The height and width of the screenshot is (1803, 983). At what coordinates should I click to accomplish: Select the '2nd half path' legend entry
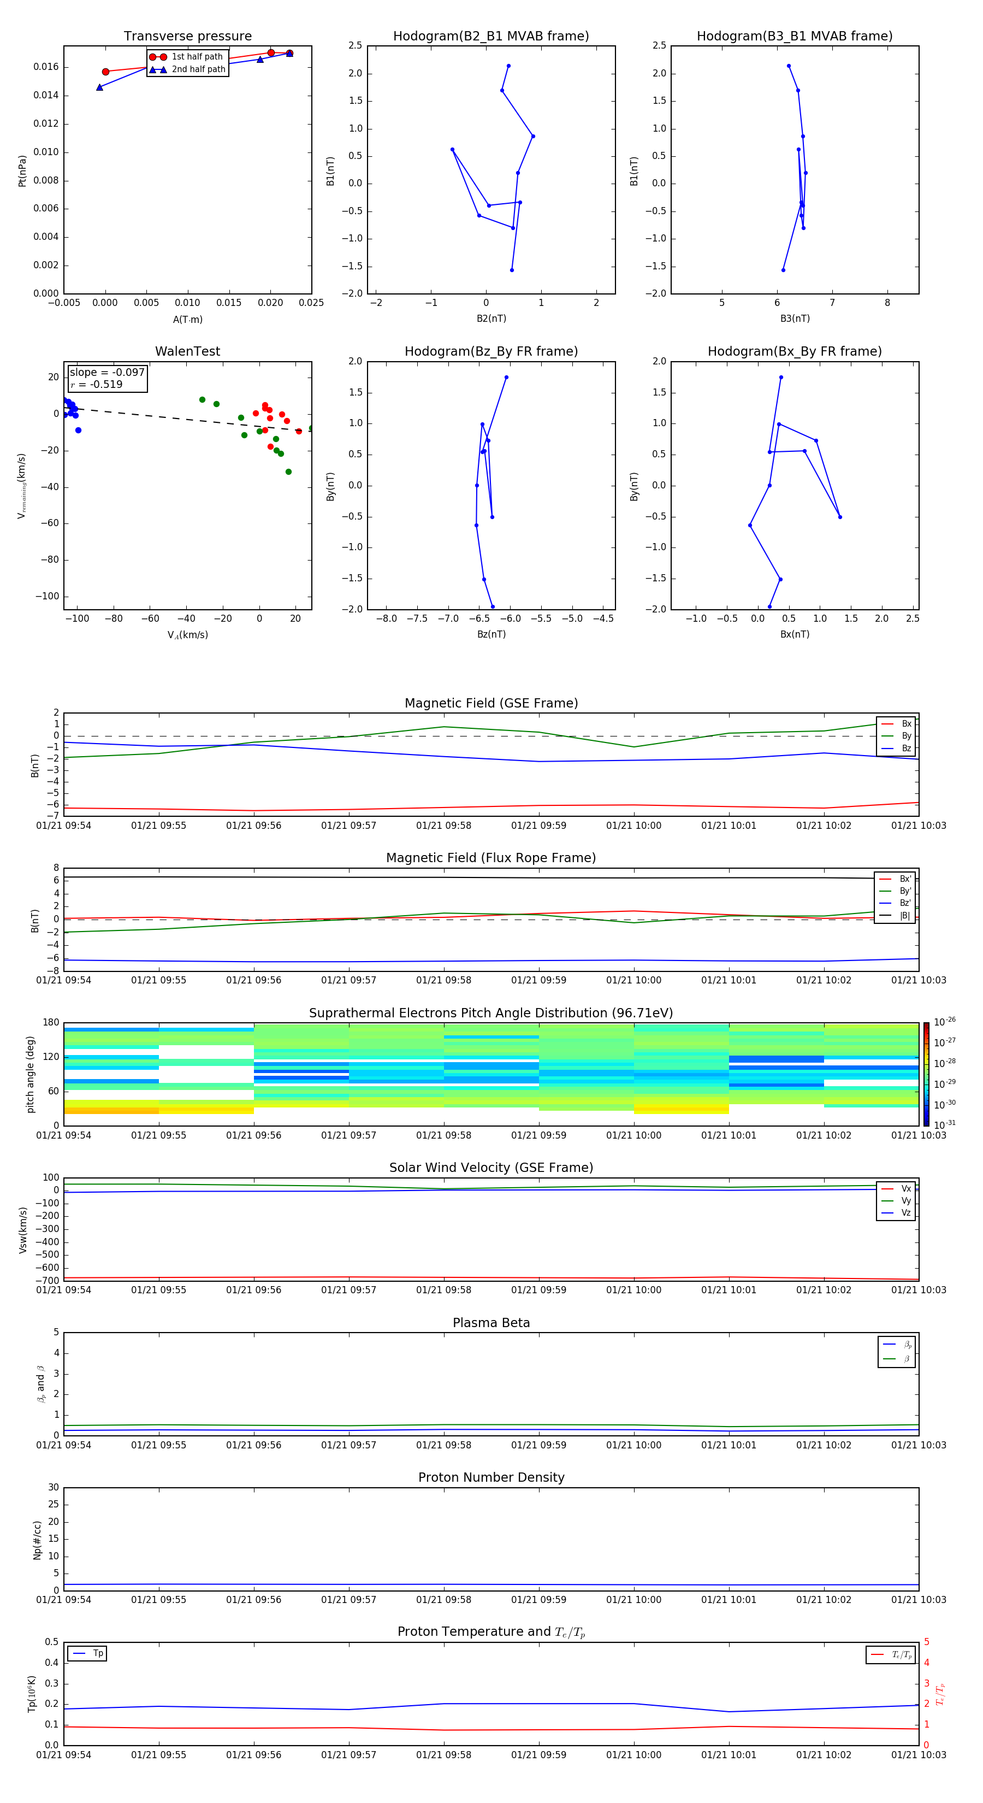click(x=187, y=69)
